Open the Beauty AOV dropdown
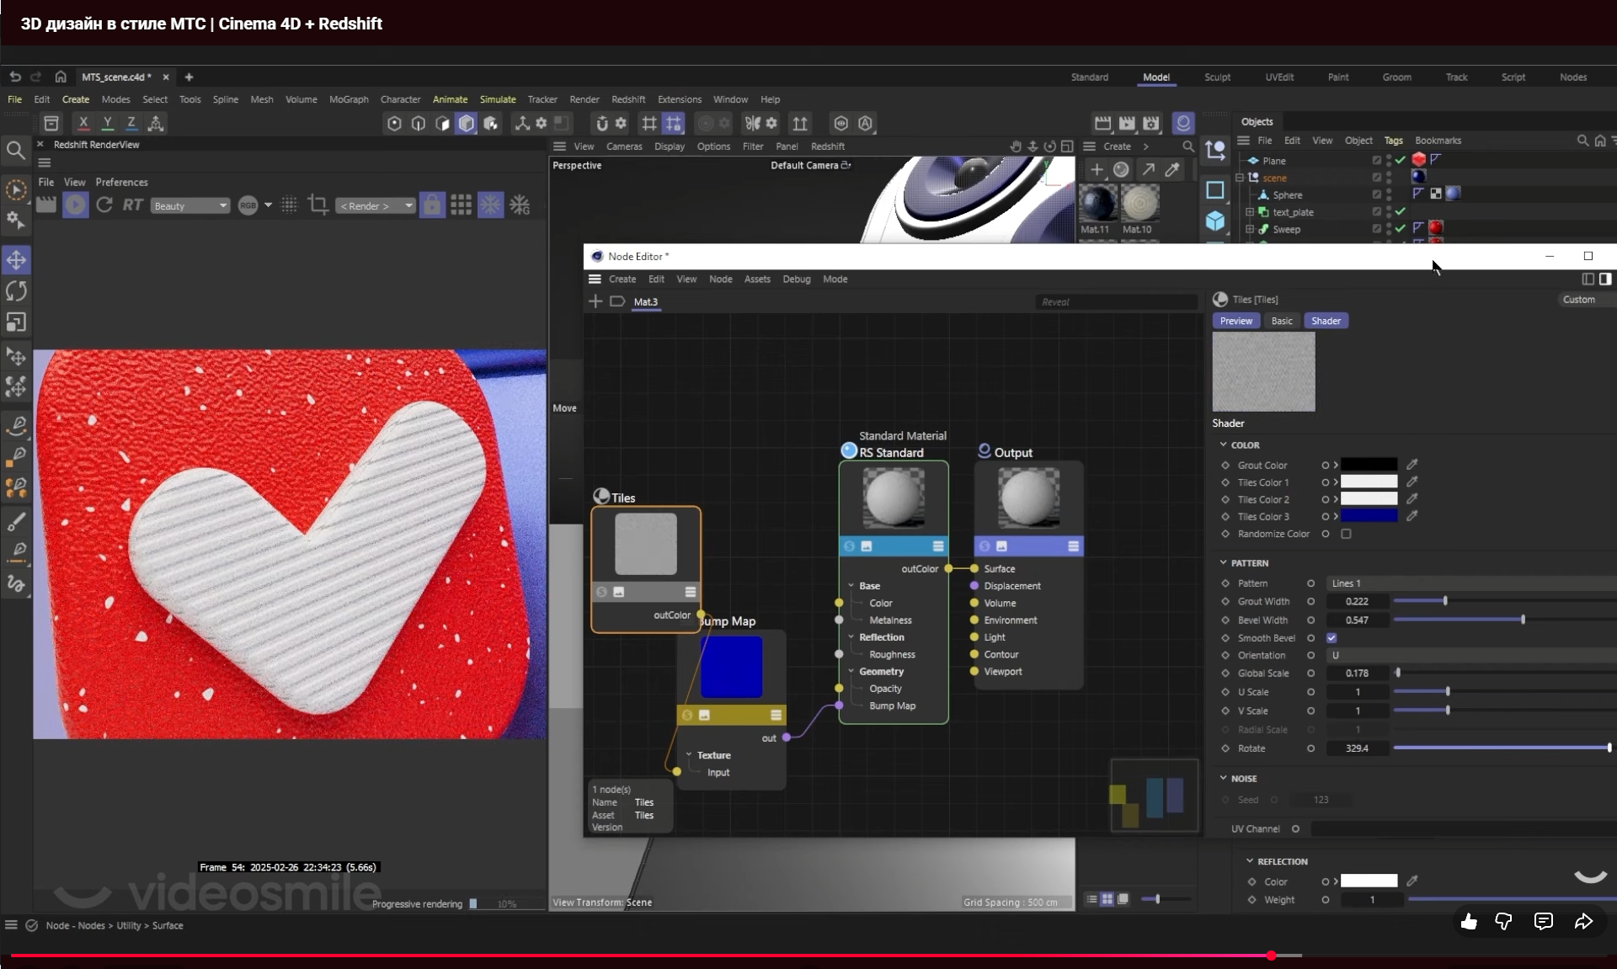This screenshot has height=969, width=1617. [190, 205]
